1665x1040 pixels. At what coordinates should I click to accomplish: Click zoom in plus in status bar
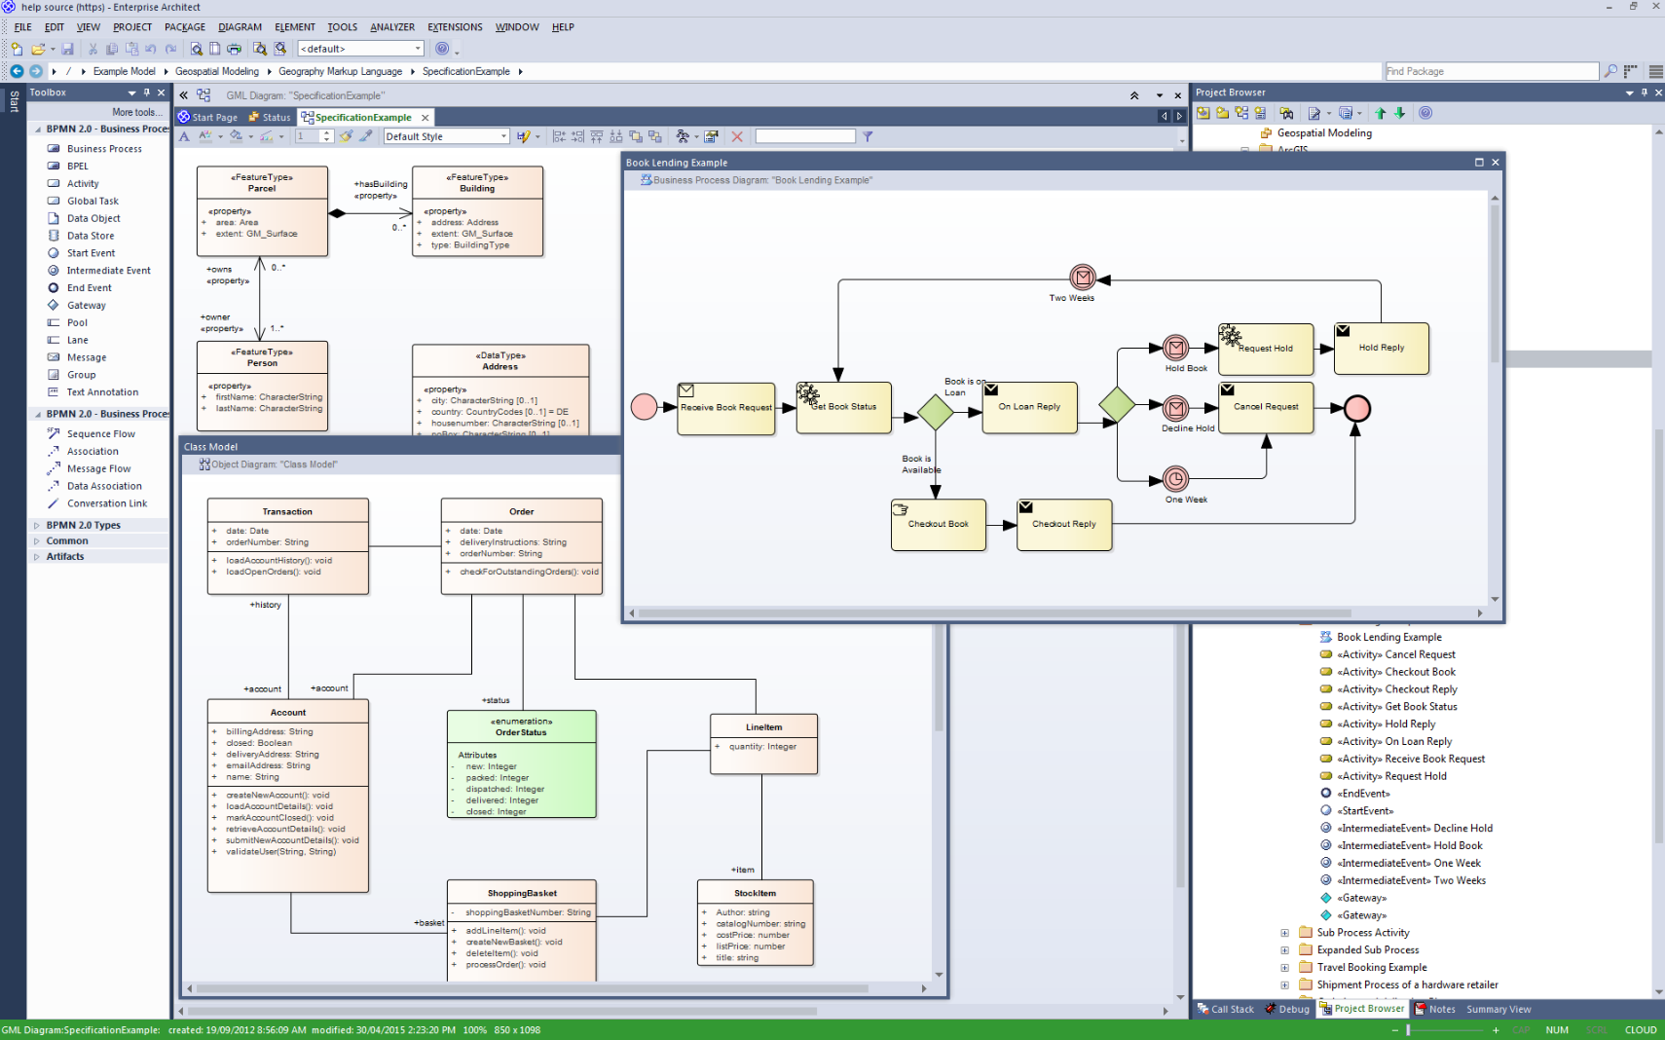1496,1030
